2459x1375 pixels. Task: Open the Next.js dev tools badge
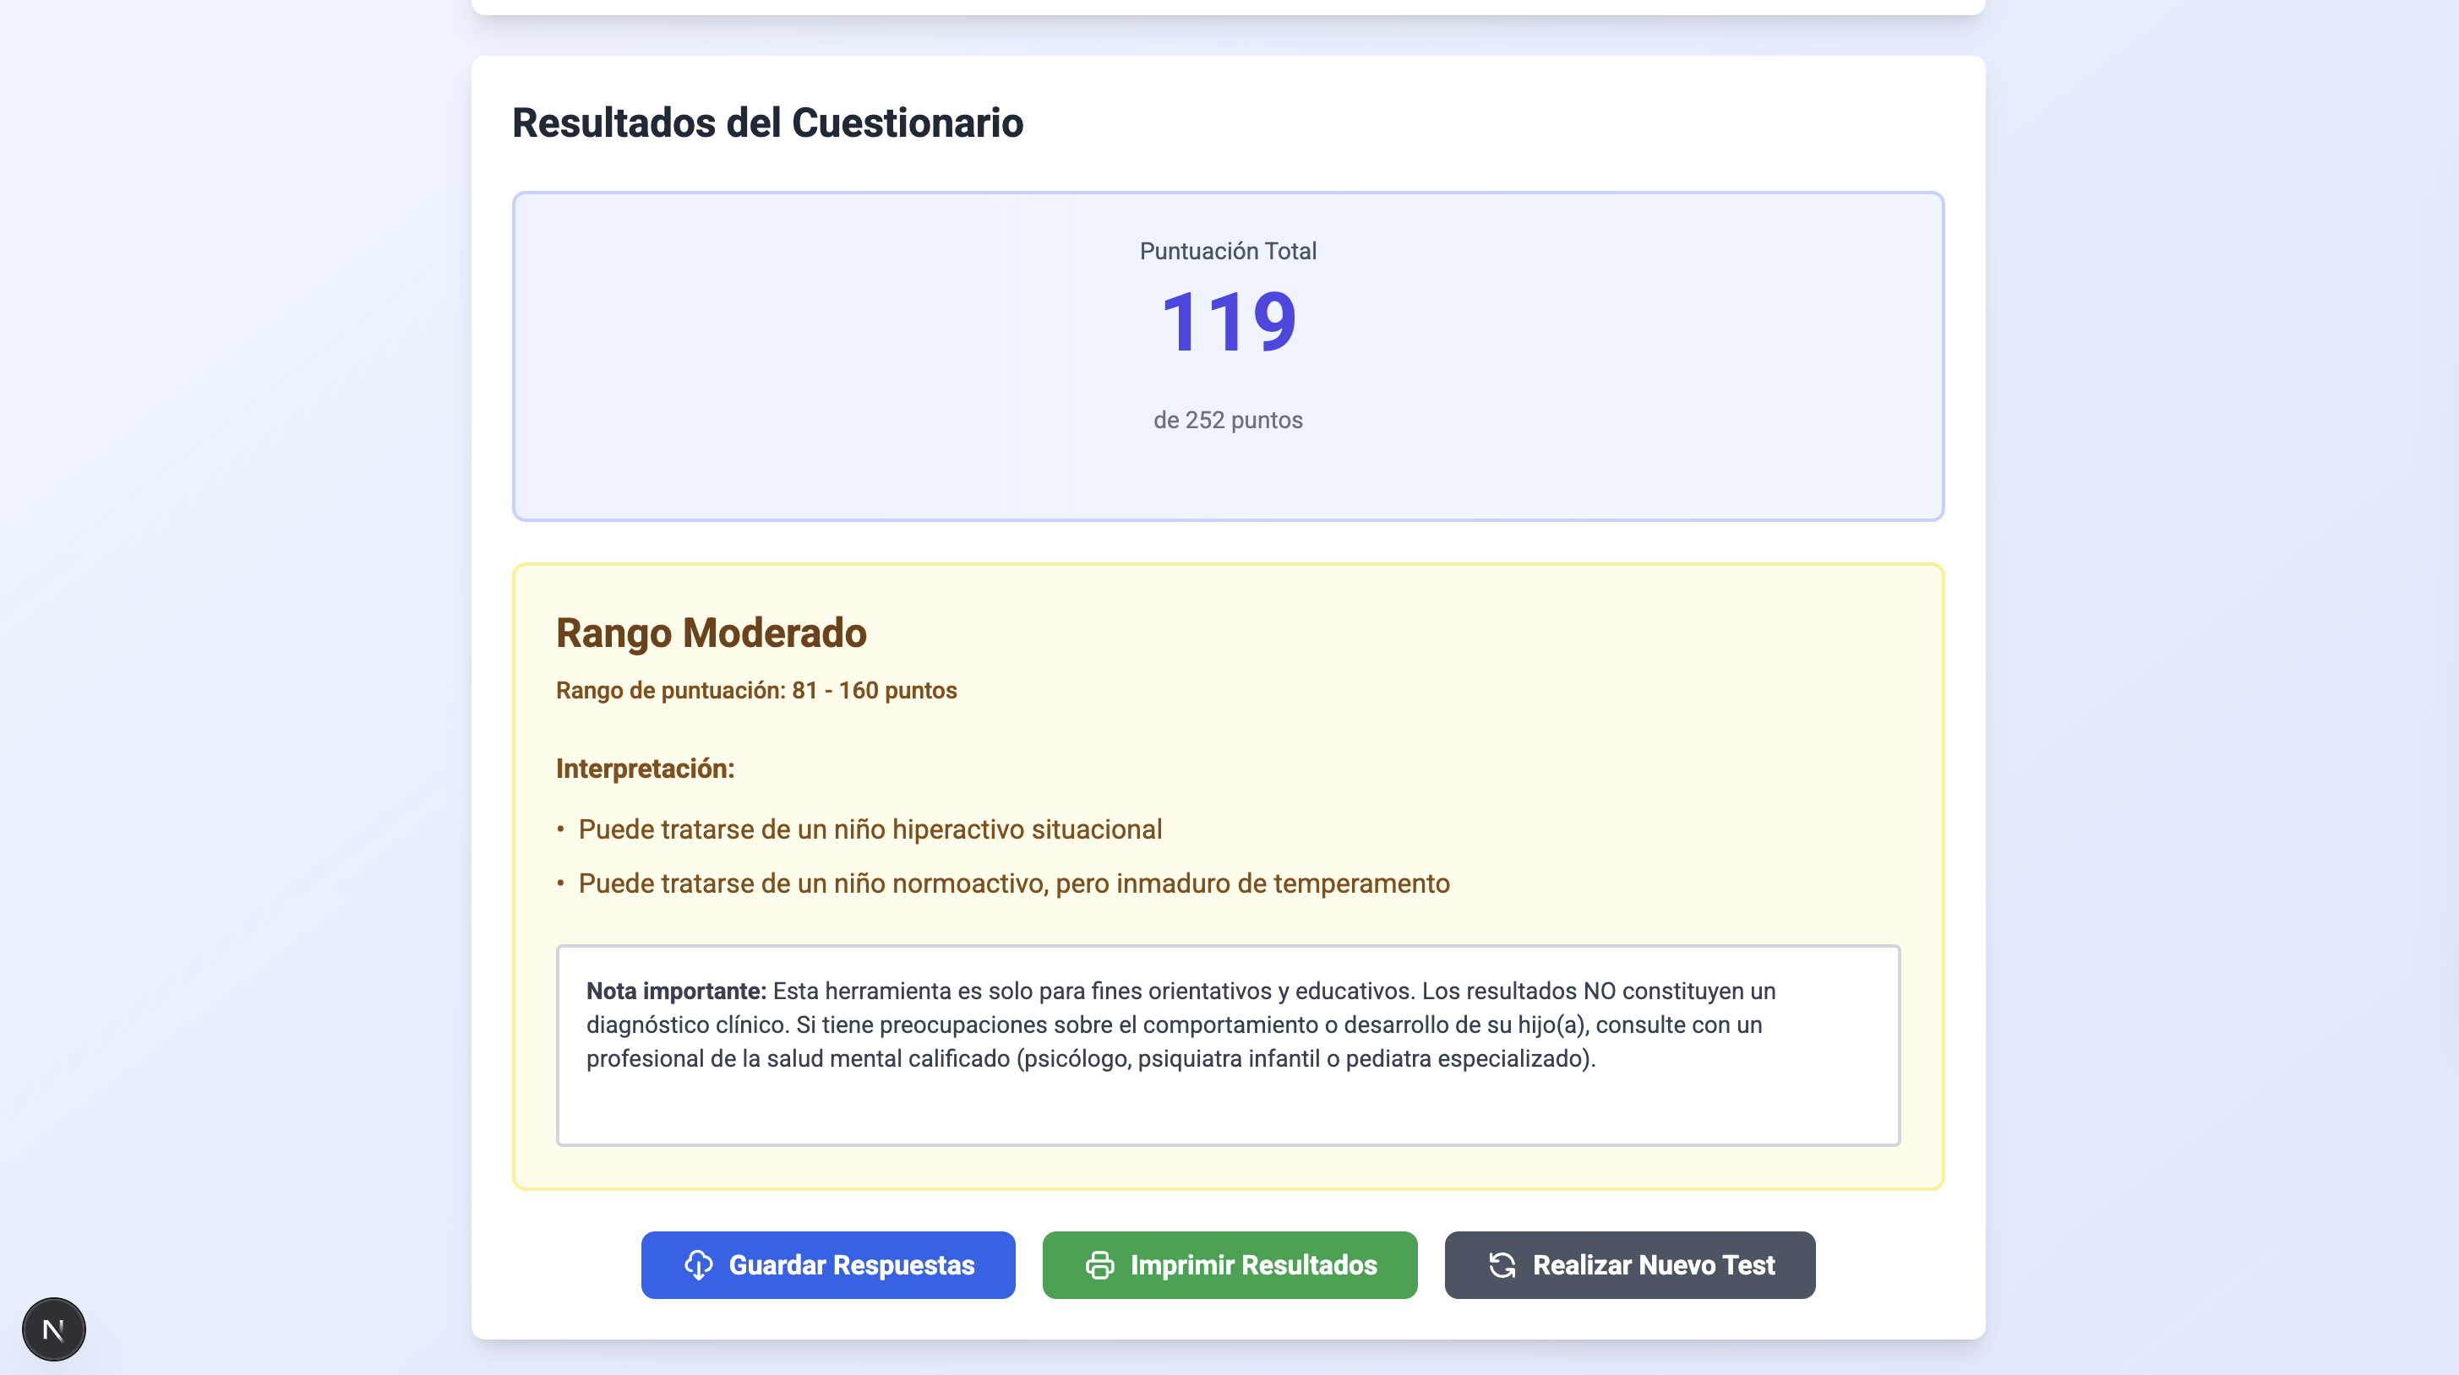(x=54, y=1329)
